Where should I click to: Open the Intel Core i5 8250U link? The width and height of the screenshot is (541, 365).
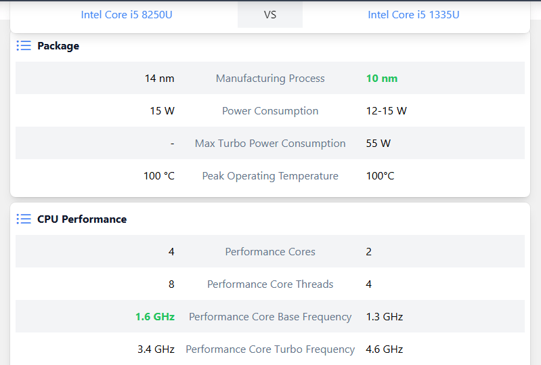coord(127,15)
